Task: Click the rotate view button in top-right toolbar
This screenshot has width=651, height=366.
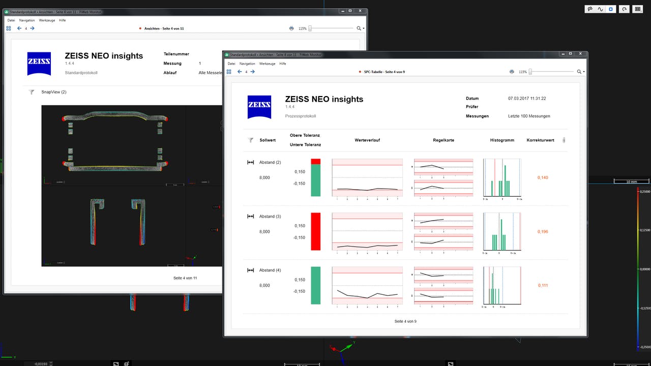Action: coord(624,9)
